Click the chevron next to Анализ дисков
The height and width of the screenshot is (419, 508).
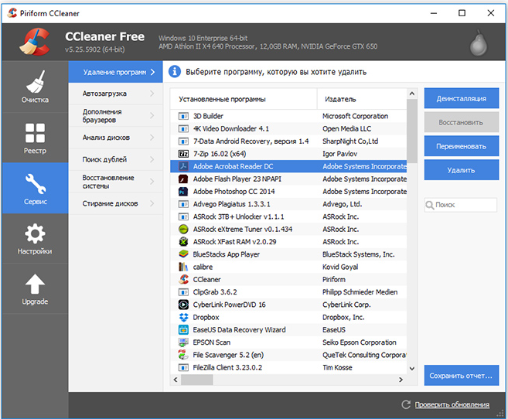(x=152, y=138)
